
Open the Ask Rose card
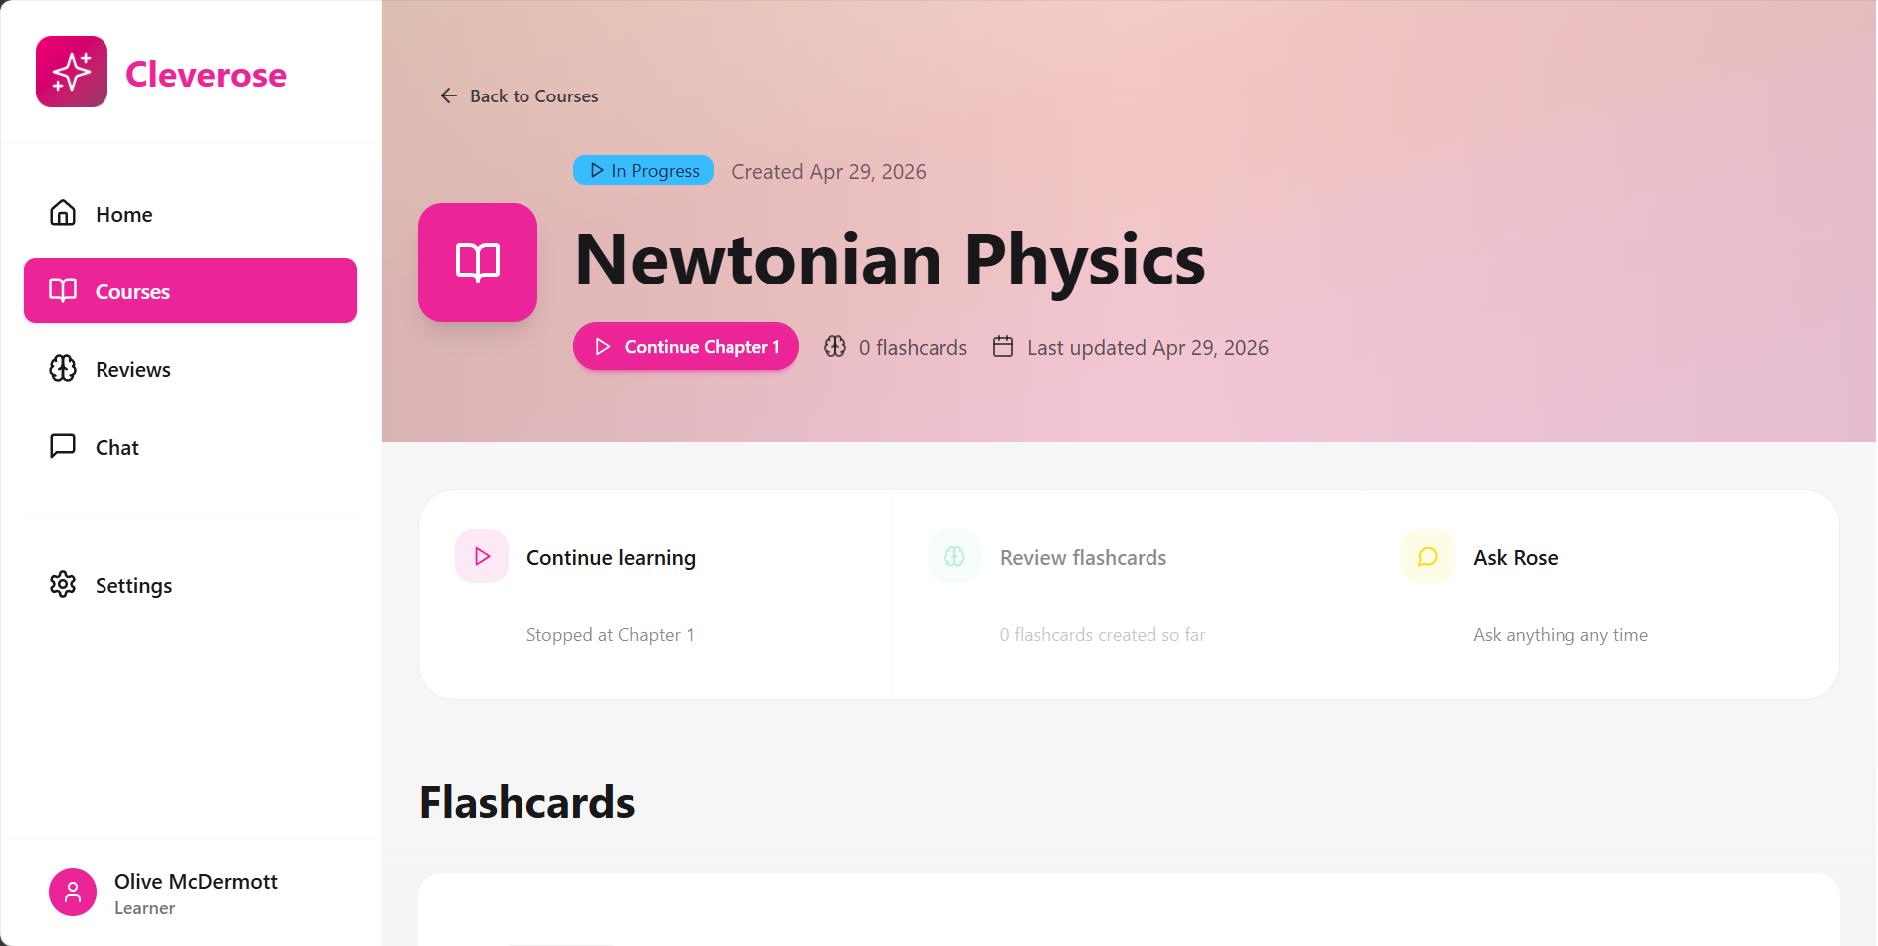1601,595
